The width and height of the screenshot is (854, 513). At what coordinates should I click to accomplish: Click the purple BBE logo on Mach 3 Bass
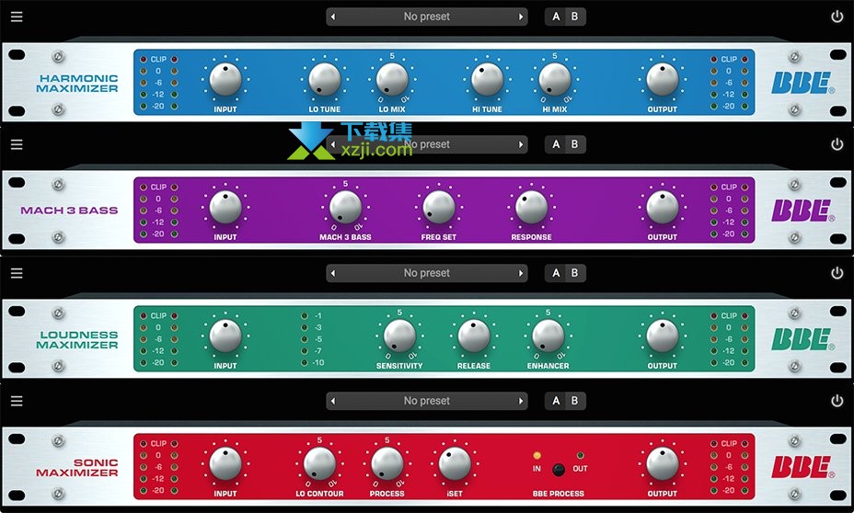802,211
